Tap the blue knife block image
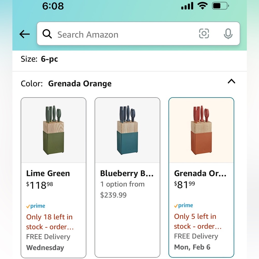 point(127,130)
